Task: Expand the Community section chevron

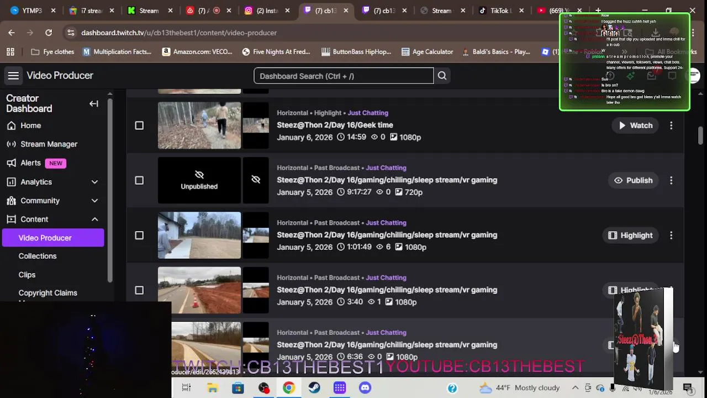Action: coord(94,201)
